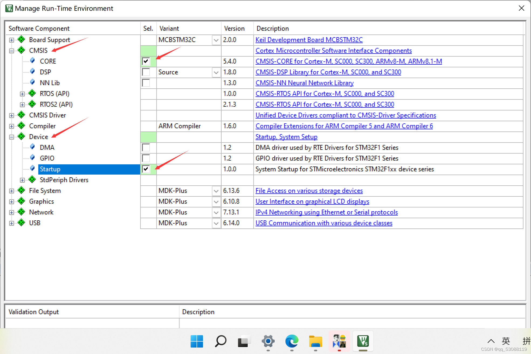Open the USB Communication device classes link
531x354 pixels.
coord(324,223)
